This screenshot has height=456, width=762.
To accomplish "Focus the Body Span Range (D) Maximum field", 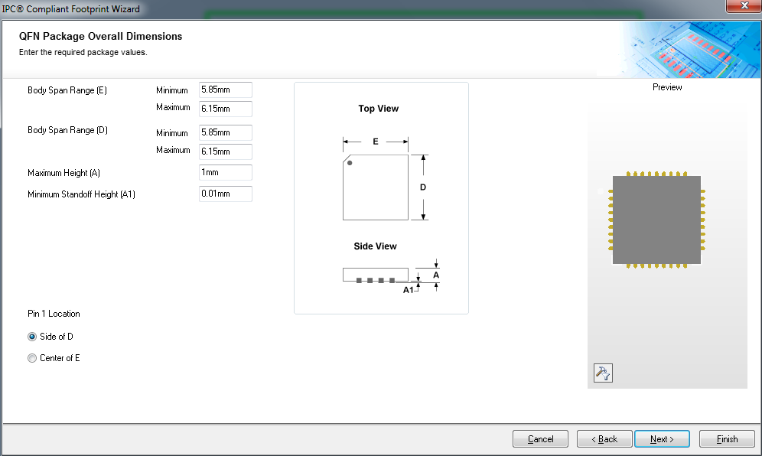I will click(x=225, y=151).
